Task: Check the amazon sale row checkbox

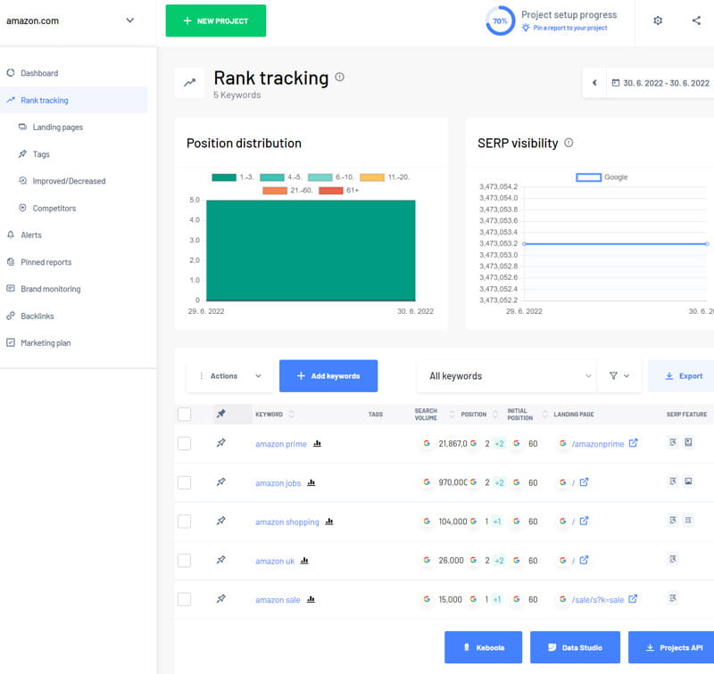Action: coord(185,600)
